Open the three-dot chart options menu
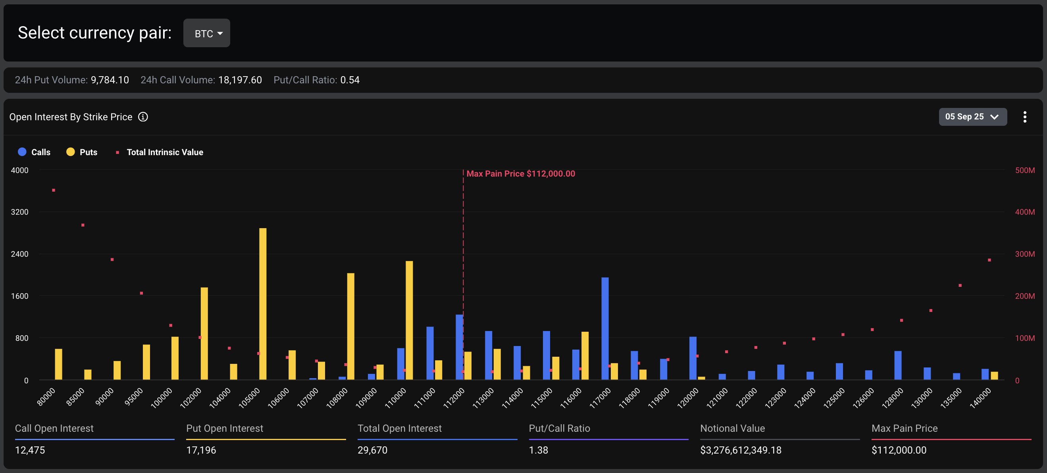 1025,117
